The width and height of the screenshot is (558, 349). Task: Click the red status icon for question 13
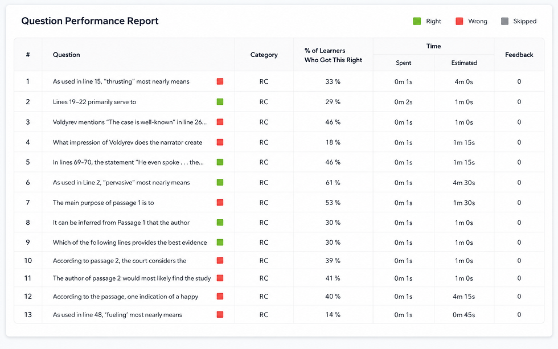point(220,314)
